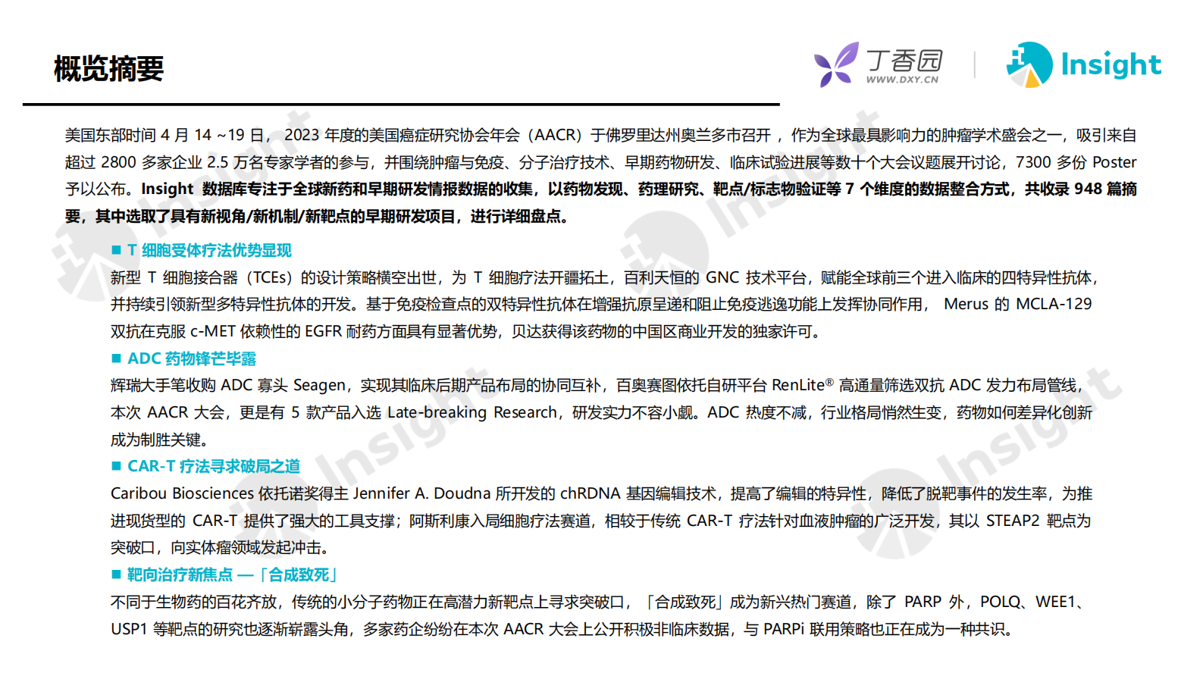Click the bullet square before CAR-T 疗法
Screen dimensions: 1203x676
click(x=116, y=466)
